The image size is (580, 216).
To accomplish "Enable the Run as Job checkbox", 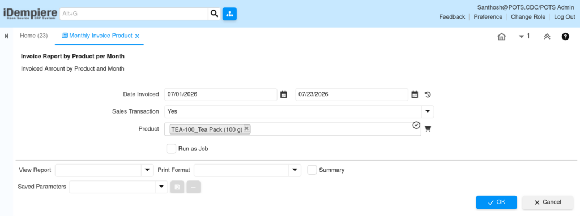I will (x=171, y=149).
